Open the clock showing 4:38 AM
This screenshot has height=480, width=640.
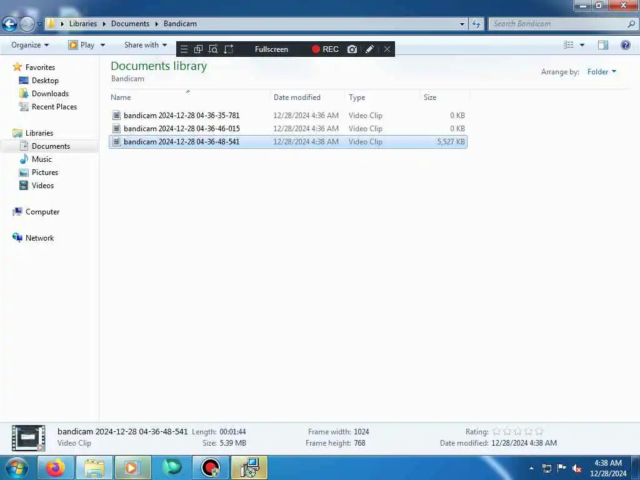pos(608,467)
